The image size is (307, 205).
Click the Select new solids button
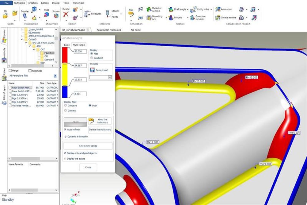pos(88,146)
